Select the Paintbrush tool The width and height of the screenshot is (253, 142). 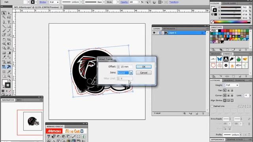4,31
